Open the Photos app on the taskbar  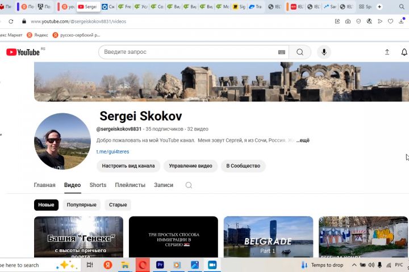click(x=195, y=265)
